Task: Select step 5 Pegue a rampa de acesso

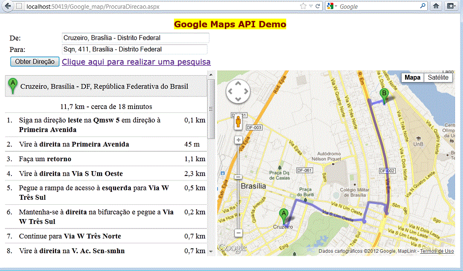Action: click(106, 192)
